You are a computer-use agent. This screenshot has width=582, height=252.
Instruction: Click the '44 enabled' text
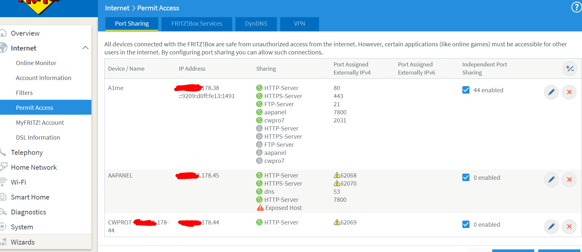tap(488, 90)
